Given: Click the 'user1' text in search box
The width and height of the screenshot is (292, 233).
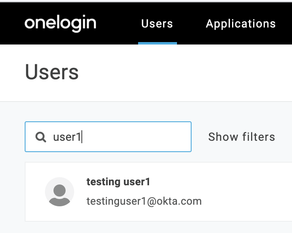Looking at the screenshot, I should [x=67, y=137].
